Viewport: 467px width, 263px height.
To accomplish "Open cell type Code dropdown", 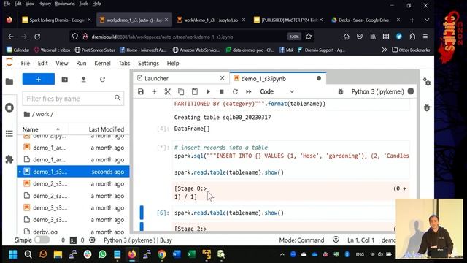I will point(277,91).
